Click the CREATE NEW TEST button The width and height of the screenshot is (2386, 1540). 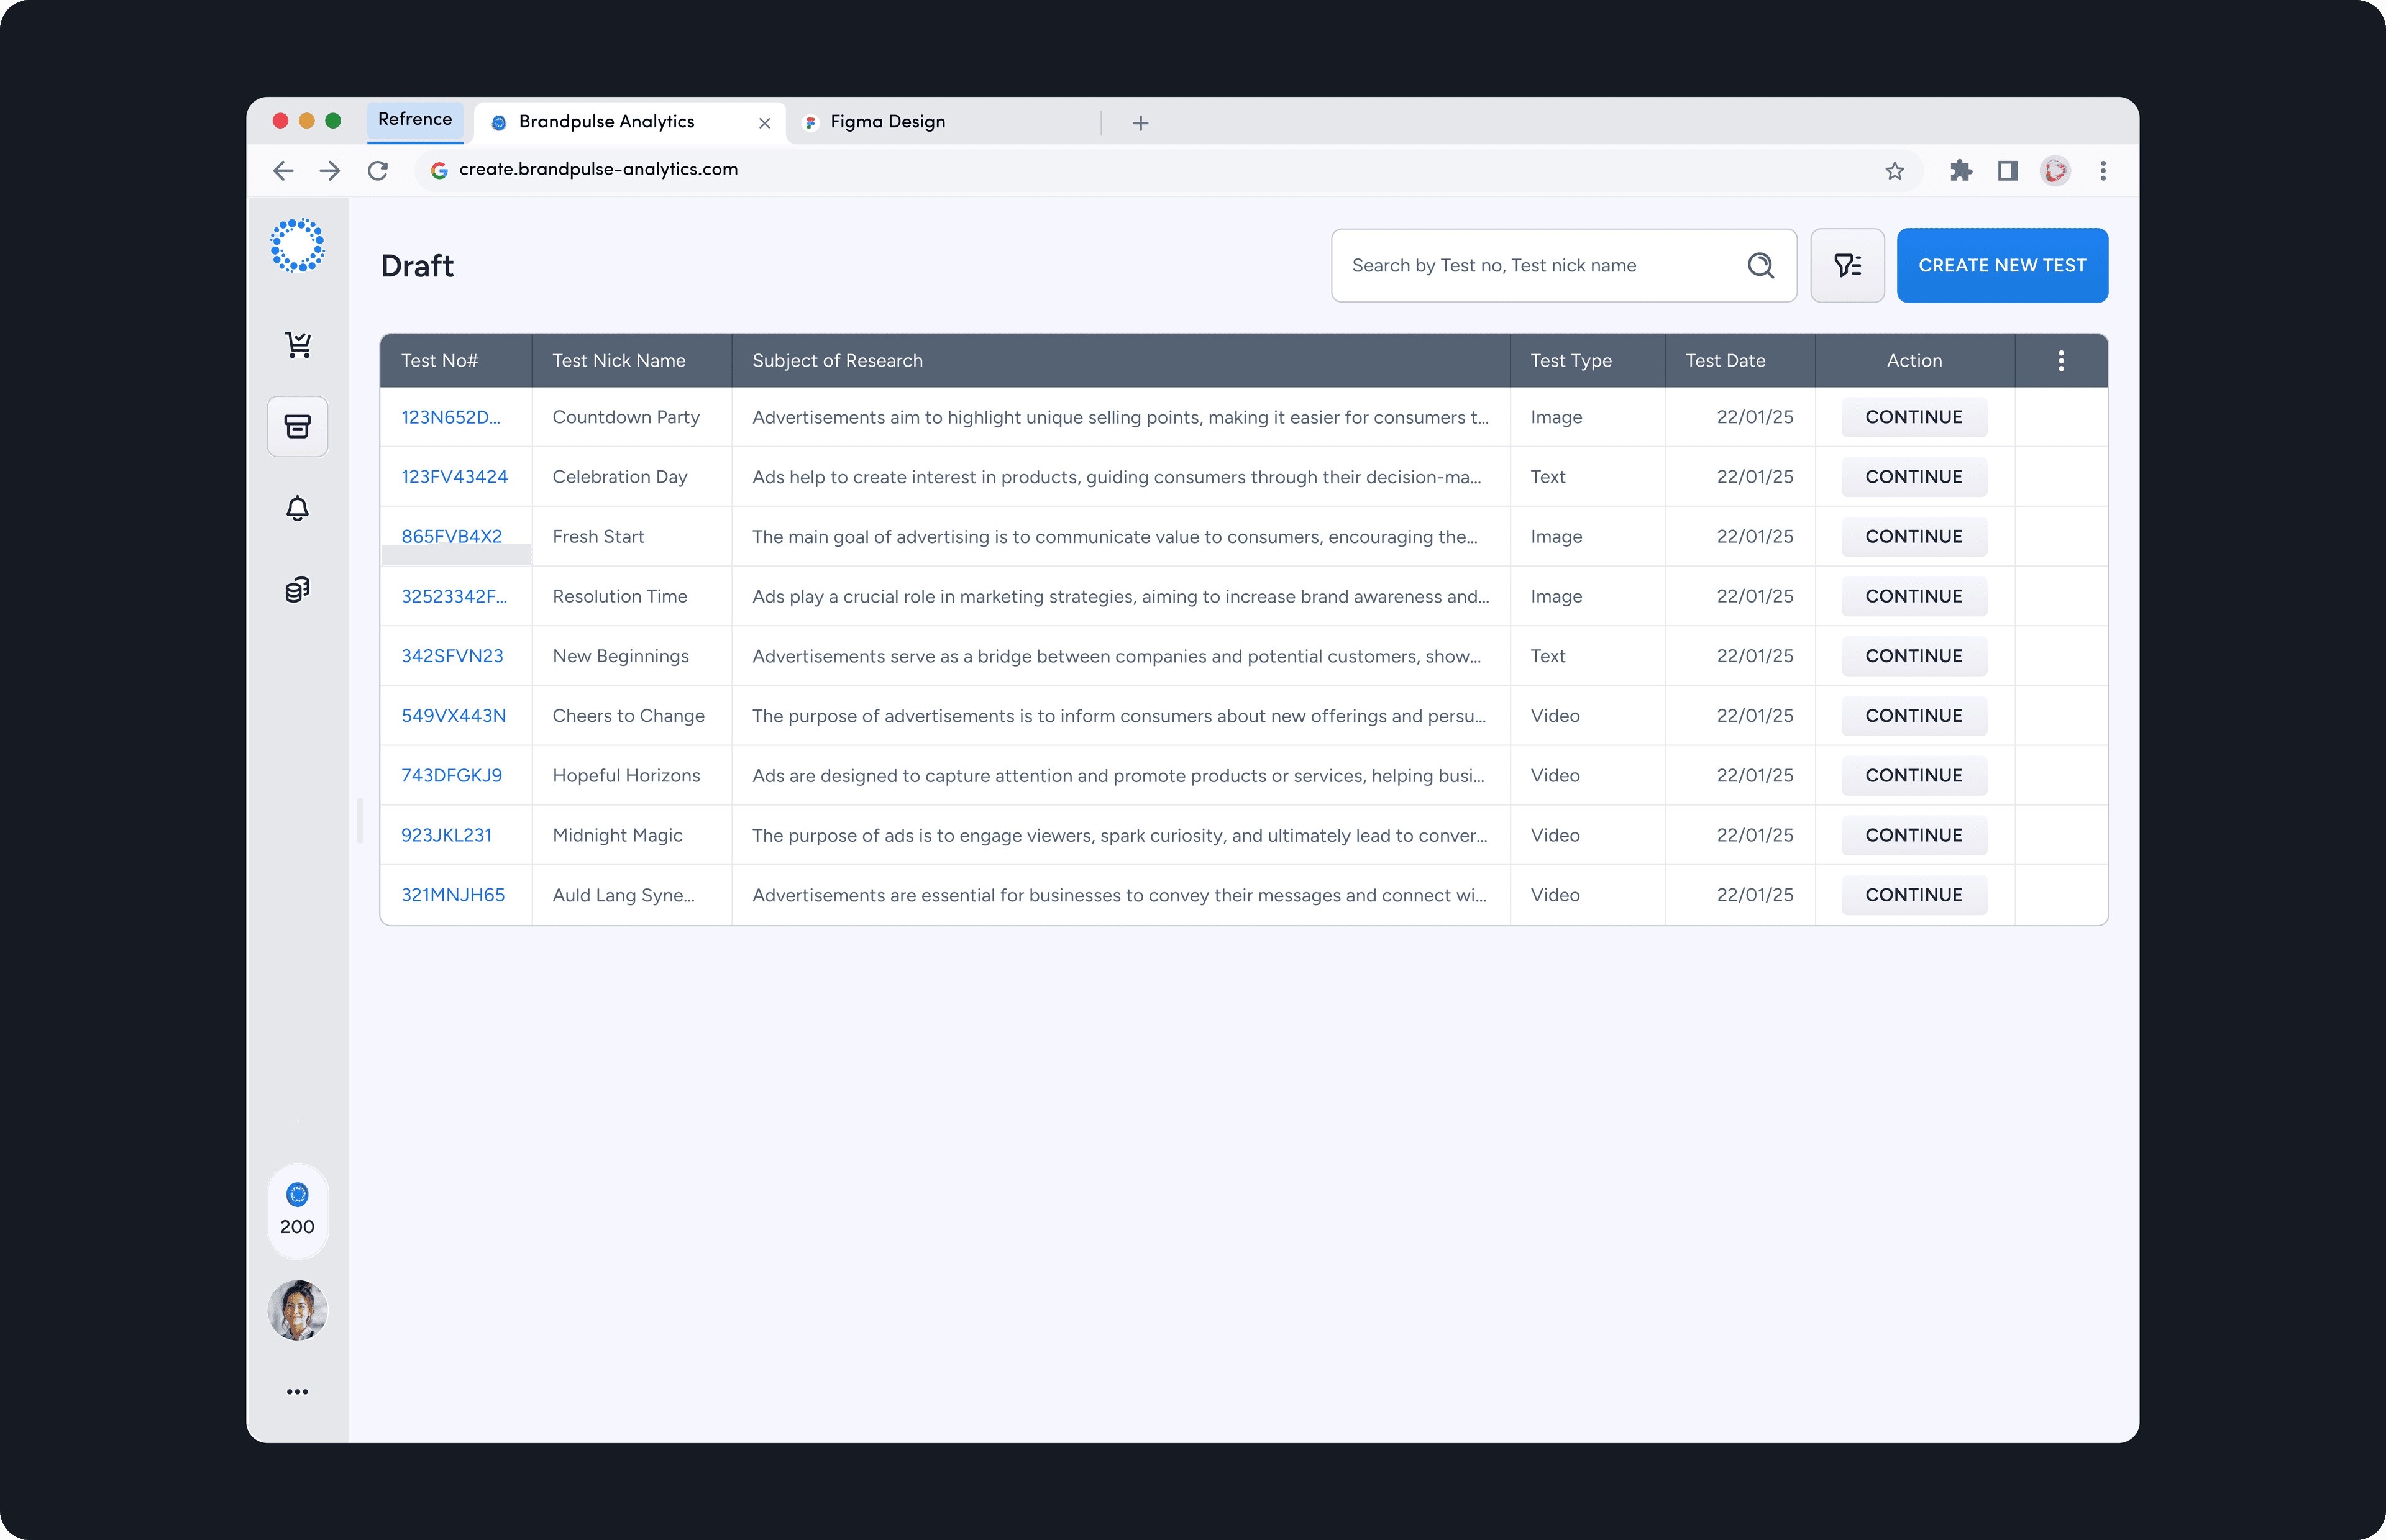2002,265
